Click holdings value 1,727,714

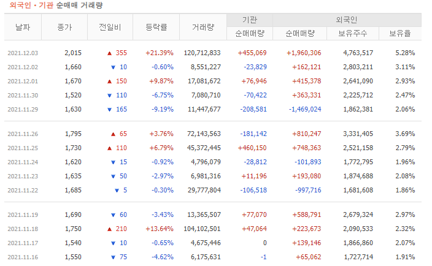358,257
